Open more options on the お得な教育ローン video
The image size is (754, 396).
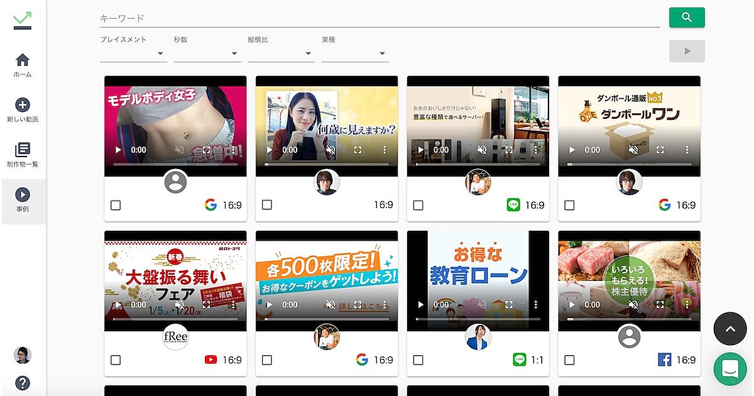tap(536, 305)
